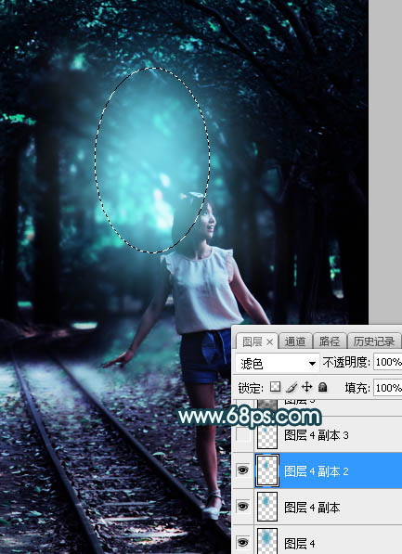Click the lock position move icon

(306, 387)
